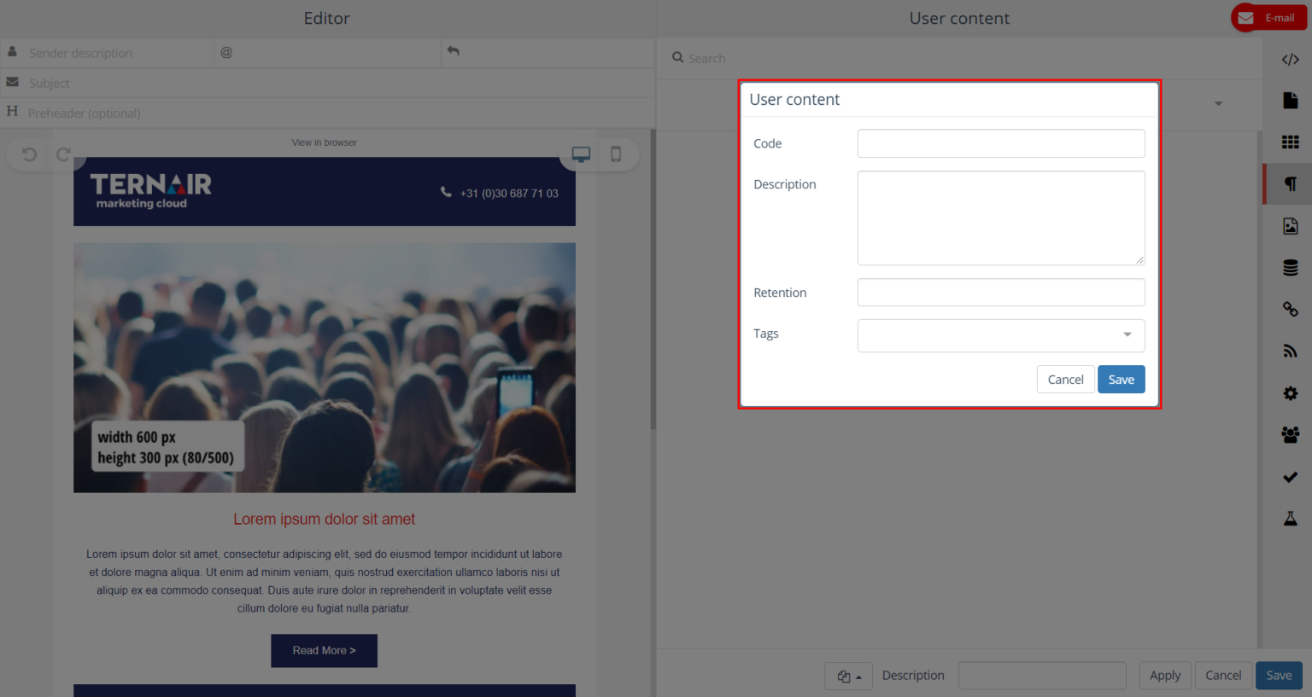Image resolution: width=1312 pixels, height=697 pixels.
Task: Undo the last editor change
Action: pos(29,154)
